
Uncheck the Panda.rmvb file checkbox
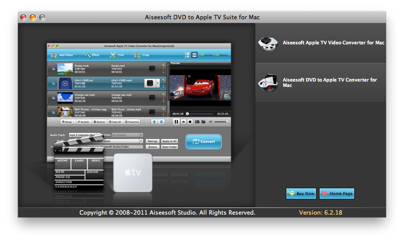point(54,69)
